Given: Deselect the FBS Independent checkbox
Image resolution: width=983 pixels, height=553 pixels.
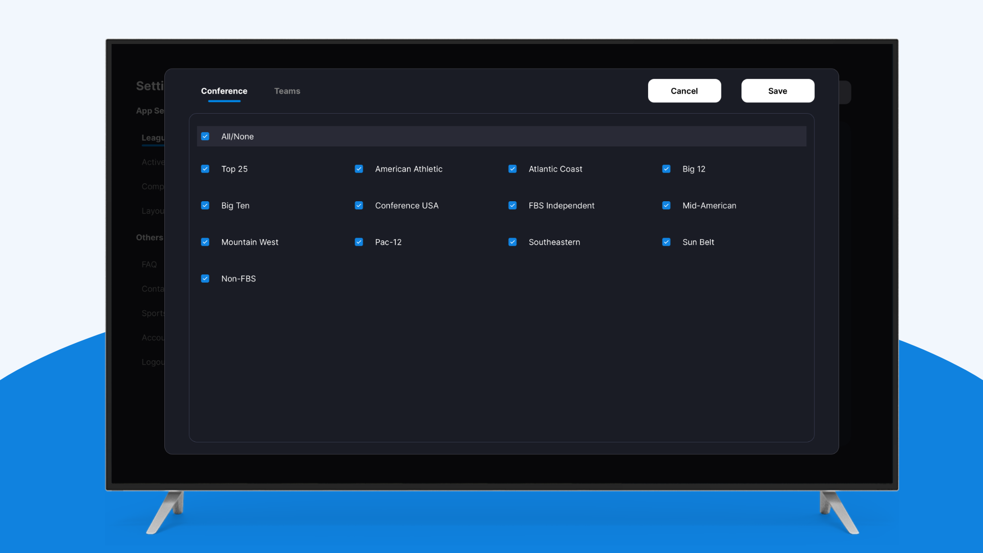Looking at the screenshot, I should pyautogui.click(x=512, y=205).
